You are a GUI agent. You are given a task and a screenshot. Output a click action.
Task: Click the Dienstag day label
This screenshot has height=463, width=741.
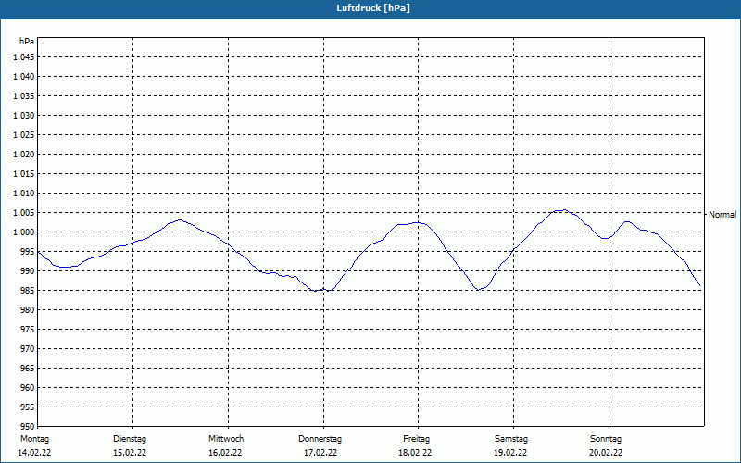point(130,439)
